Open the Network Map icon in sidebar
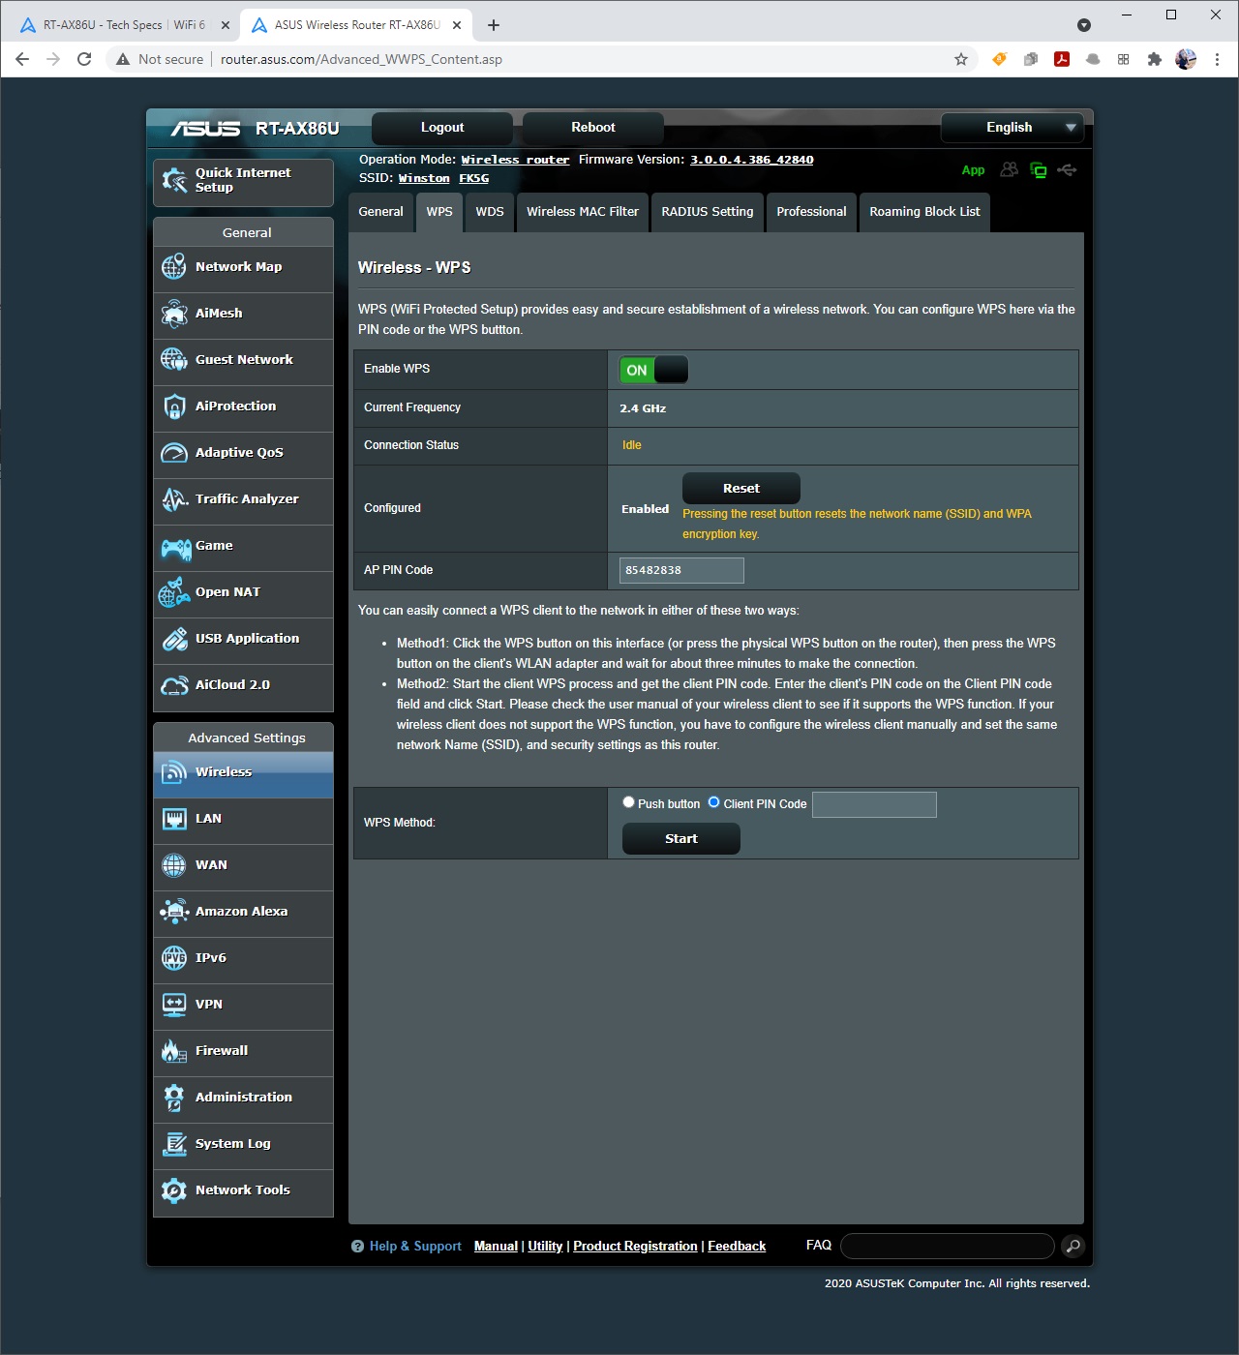 pyautogui.click(x=174, y=267)
